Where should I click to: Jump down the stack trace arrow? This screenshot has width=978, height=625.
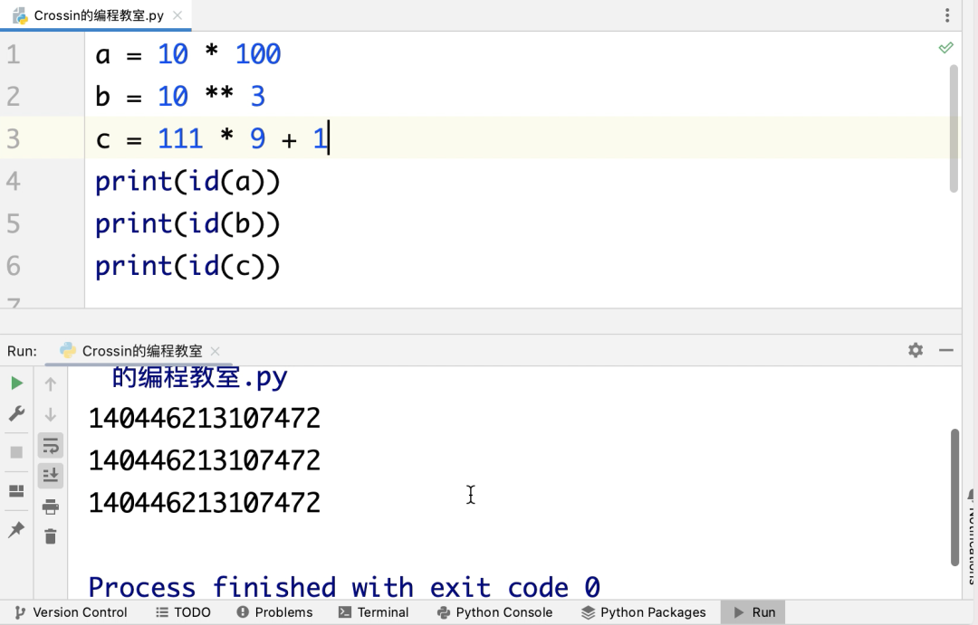(51, 414)
